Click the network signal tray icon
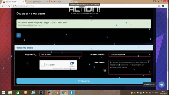Screen dimensions: 169x95 coord(153,93)
